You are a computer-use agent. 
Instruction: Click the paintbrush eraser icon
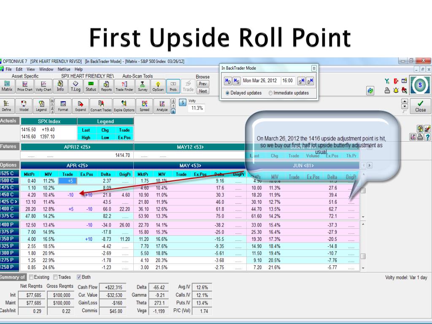tap(428, 128)
